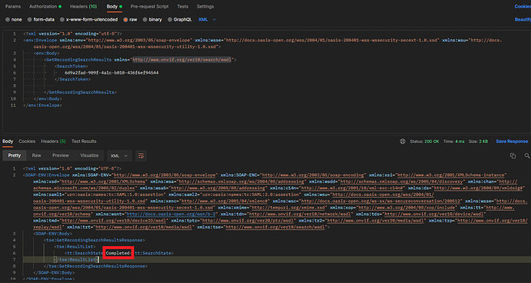Select the binary body type
The image size is (531, 283).
point(152,20)
